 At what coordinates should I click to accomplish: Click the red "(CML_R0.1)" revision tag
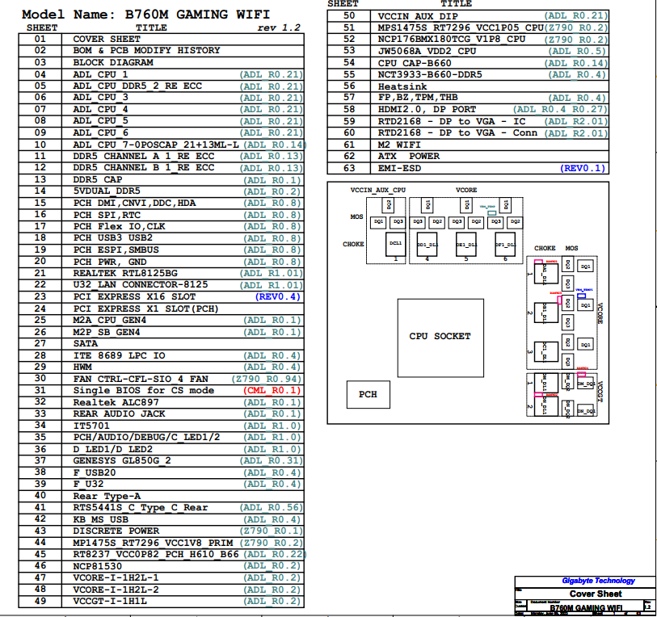tap(272, 390)
